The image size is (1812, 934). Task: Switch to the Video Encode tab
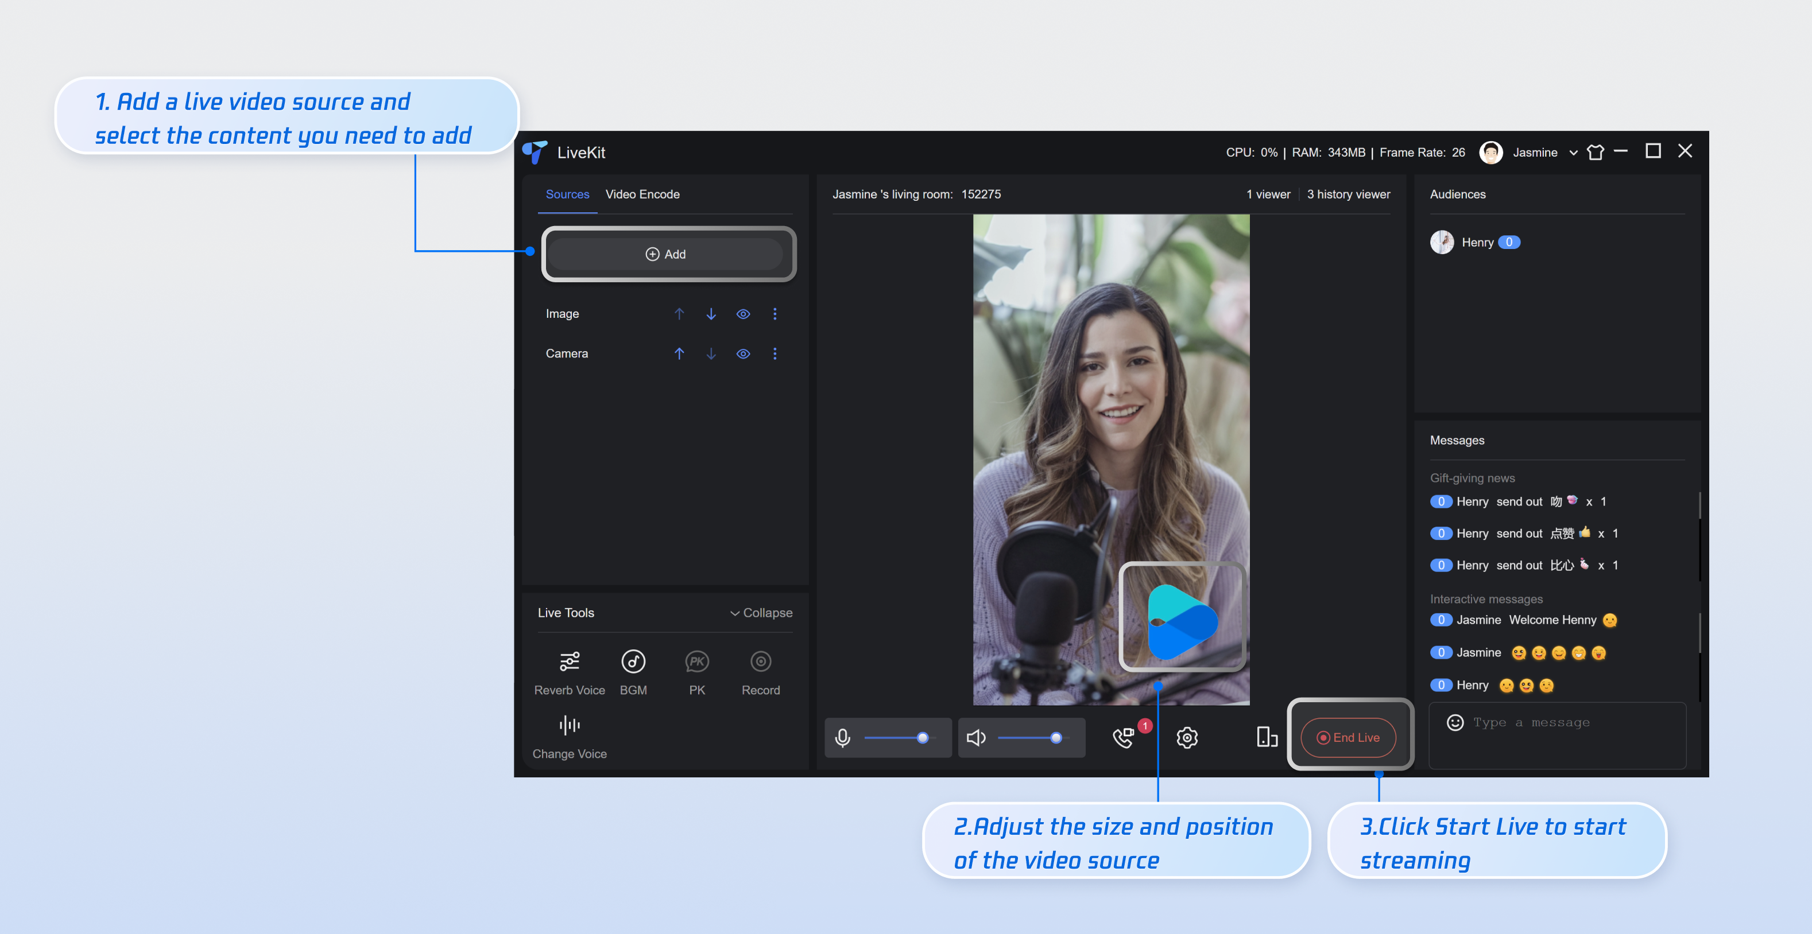[x=642, y=194]
